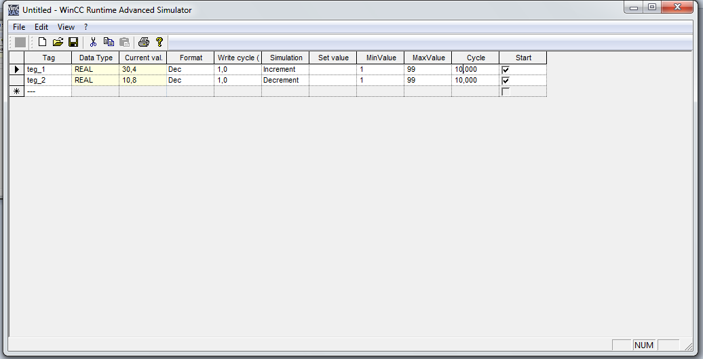Click the Simulation column header
The image size is (703, 359).
pyautogui.click(x=286, y=58)
